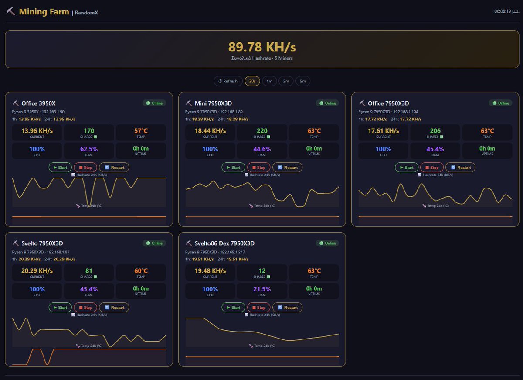This screenshot has height=380, width=523.
Task: Stop the Svelto 7950X3D miner
Action: [85, 307]
